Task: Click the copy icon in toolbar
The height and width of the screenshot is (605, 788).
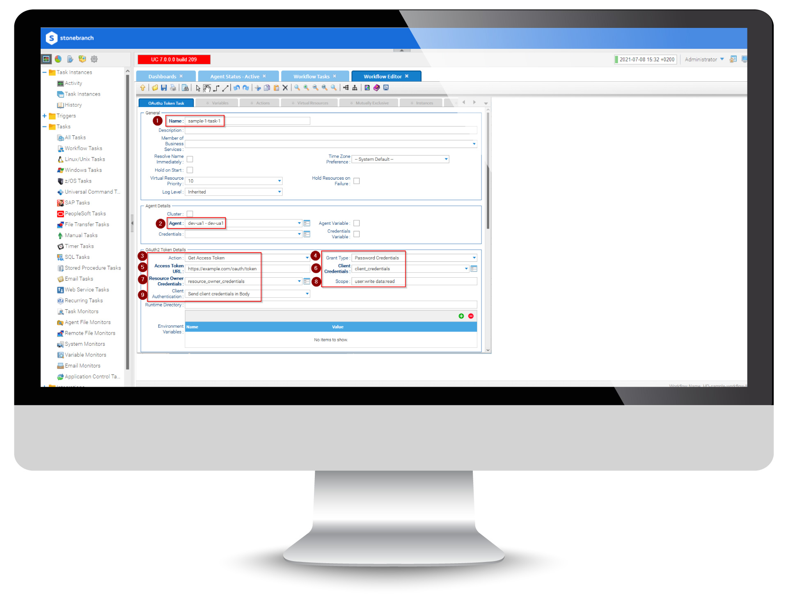Action: (x=267, y=89)
